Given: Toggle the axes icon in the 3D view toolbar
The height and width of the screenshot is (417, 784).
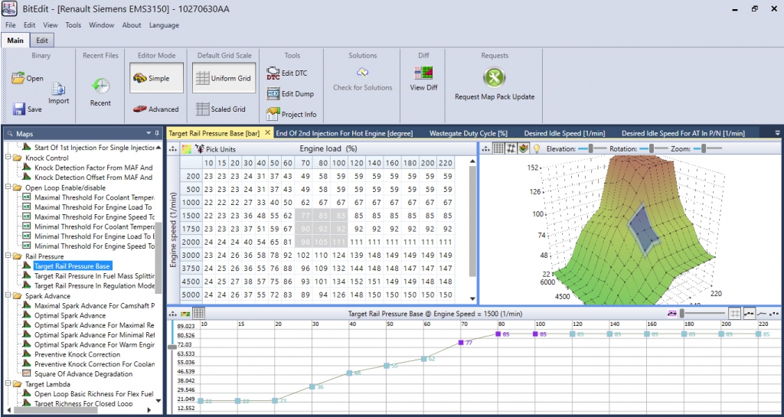Looking at the screenshot, I should (511, 148).
